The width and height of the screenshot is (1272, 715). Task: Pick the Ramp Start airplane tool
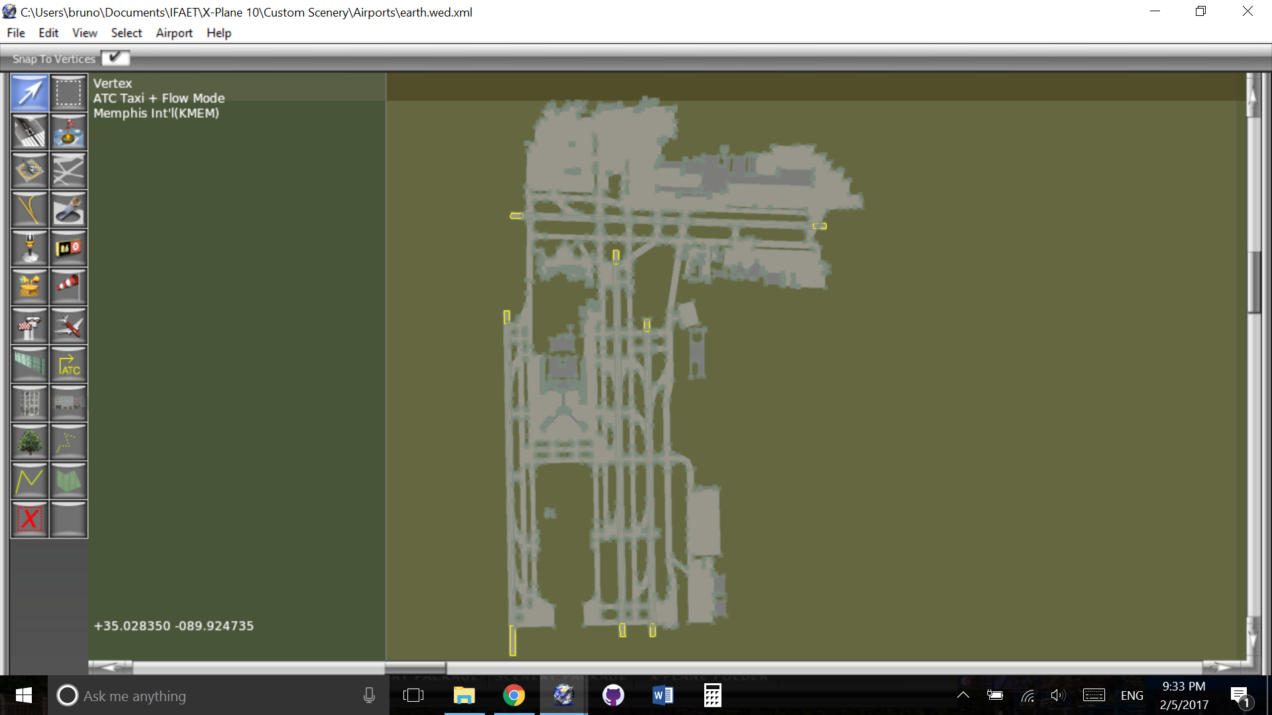click(x=68, y=326)
